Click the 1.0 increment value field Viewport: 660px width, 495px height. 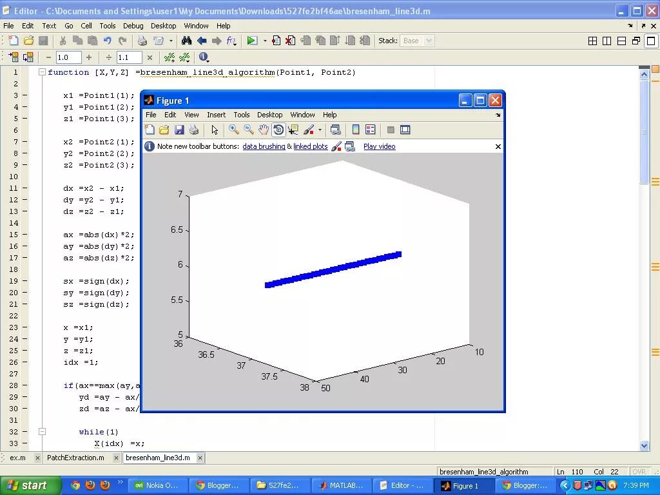click(68, 57)
